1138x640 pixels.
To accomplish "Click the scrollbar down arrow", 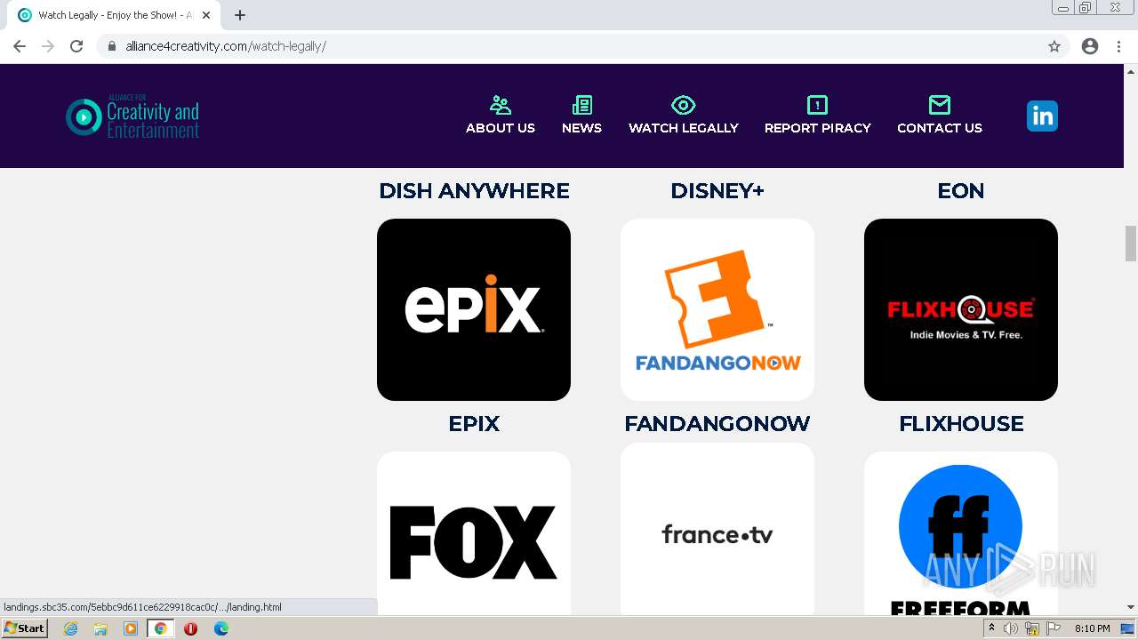I will [x=1131, y=607].
